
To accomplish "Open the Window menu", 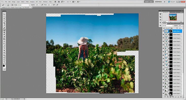I will pyautogui.click(x=45, y=2).
